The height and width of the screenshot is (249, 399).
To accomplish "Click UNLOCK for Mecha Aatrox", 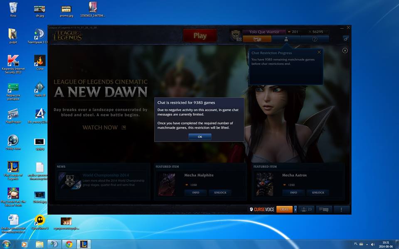I will (x=318, y=193).
